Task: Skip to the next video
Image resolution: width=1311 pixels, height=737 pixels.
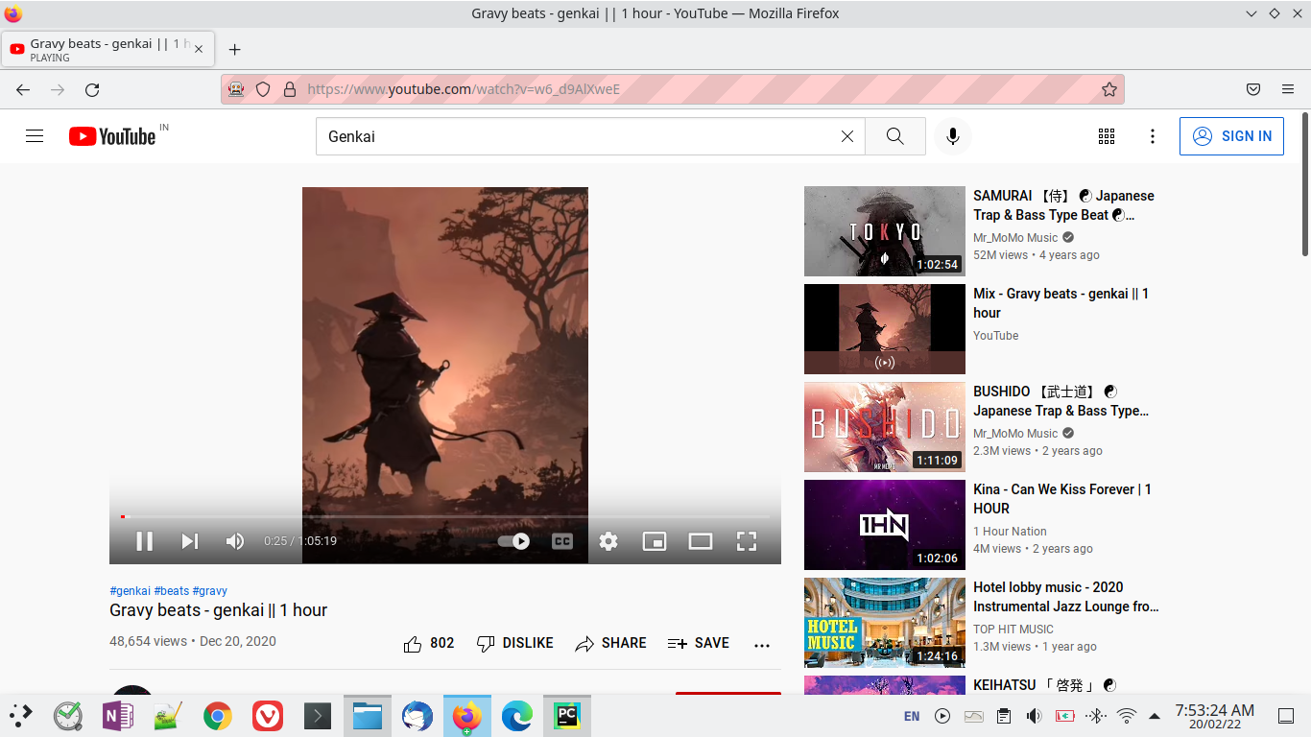Action: tap(190, 541)
